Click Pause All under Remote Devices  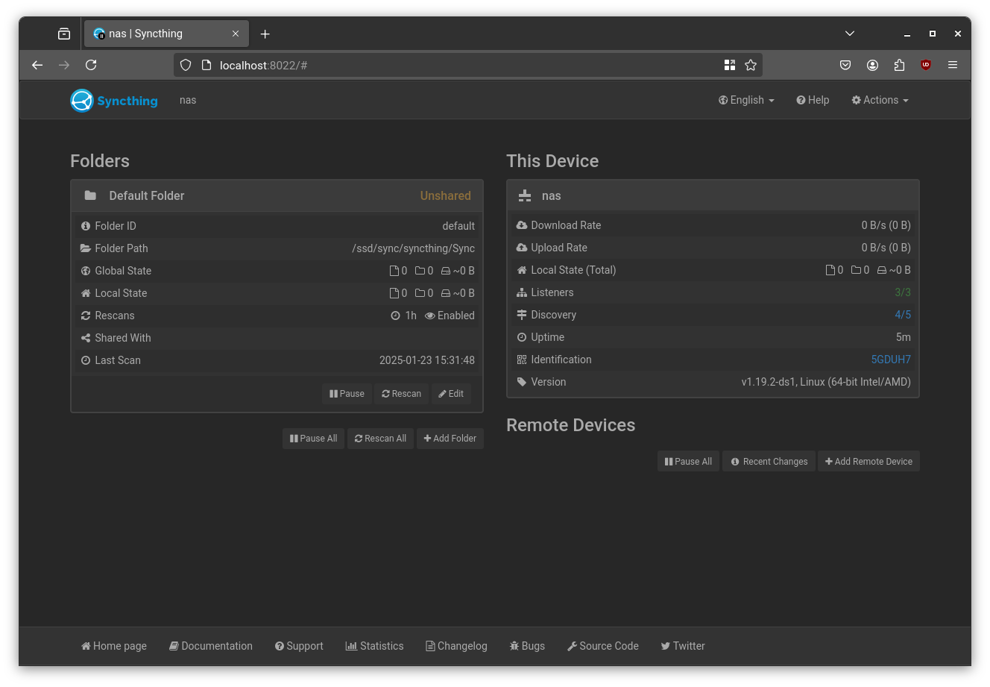[687, 461]
